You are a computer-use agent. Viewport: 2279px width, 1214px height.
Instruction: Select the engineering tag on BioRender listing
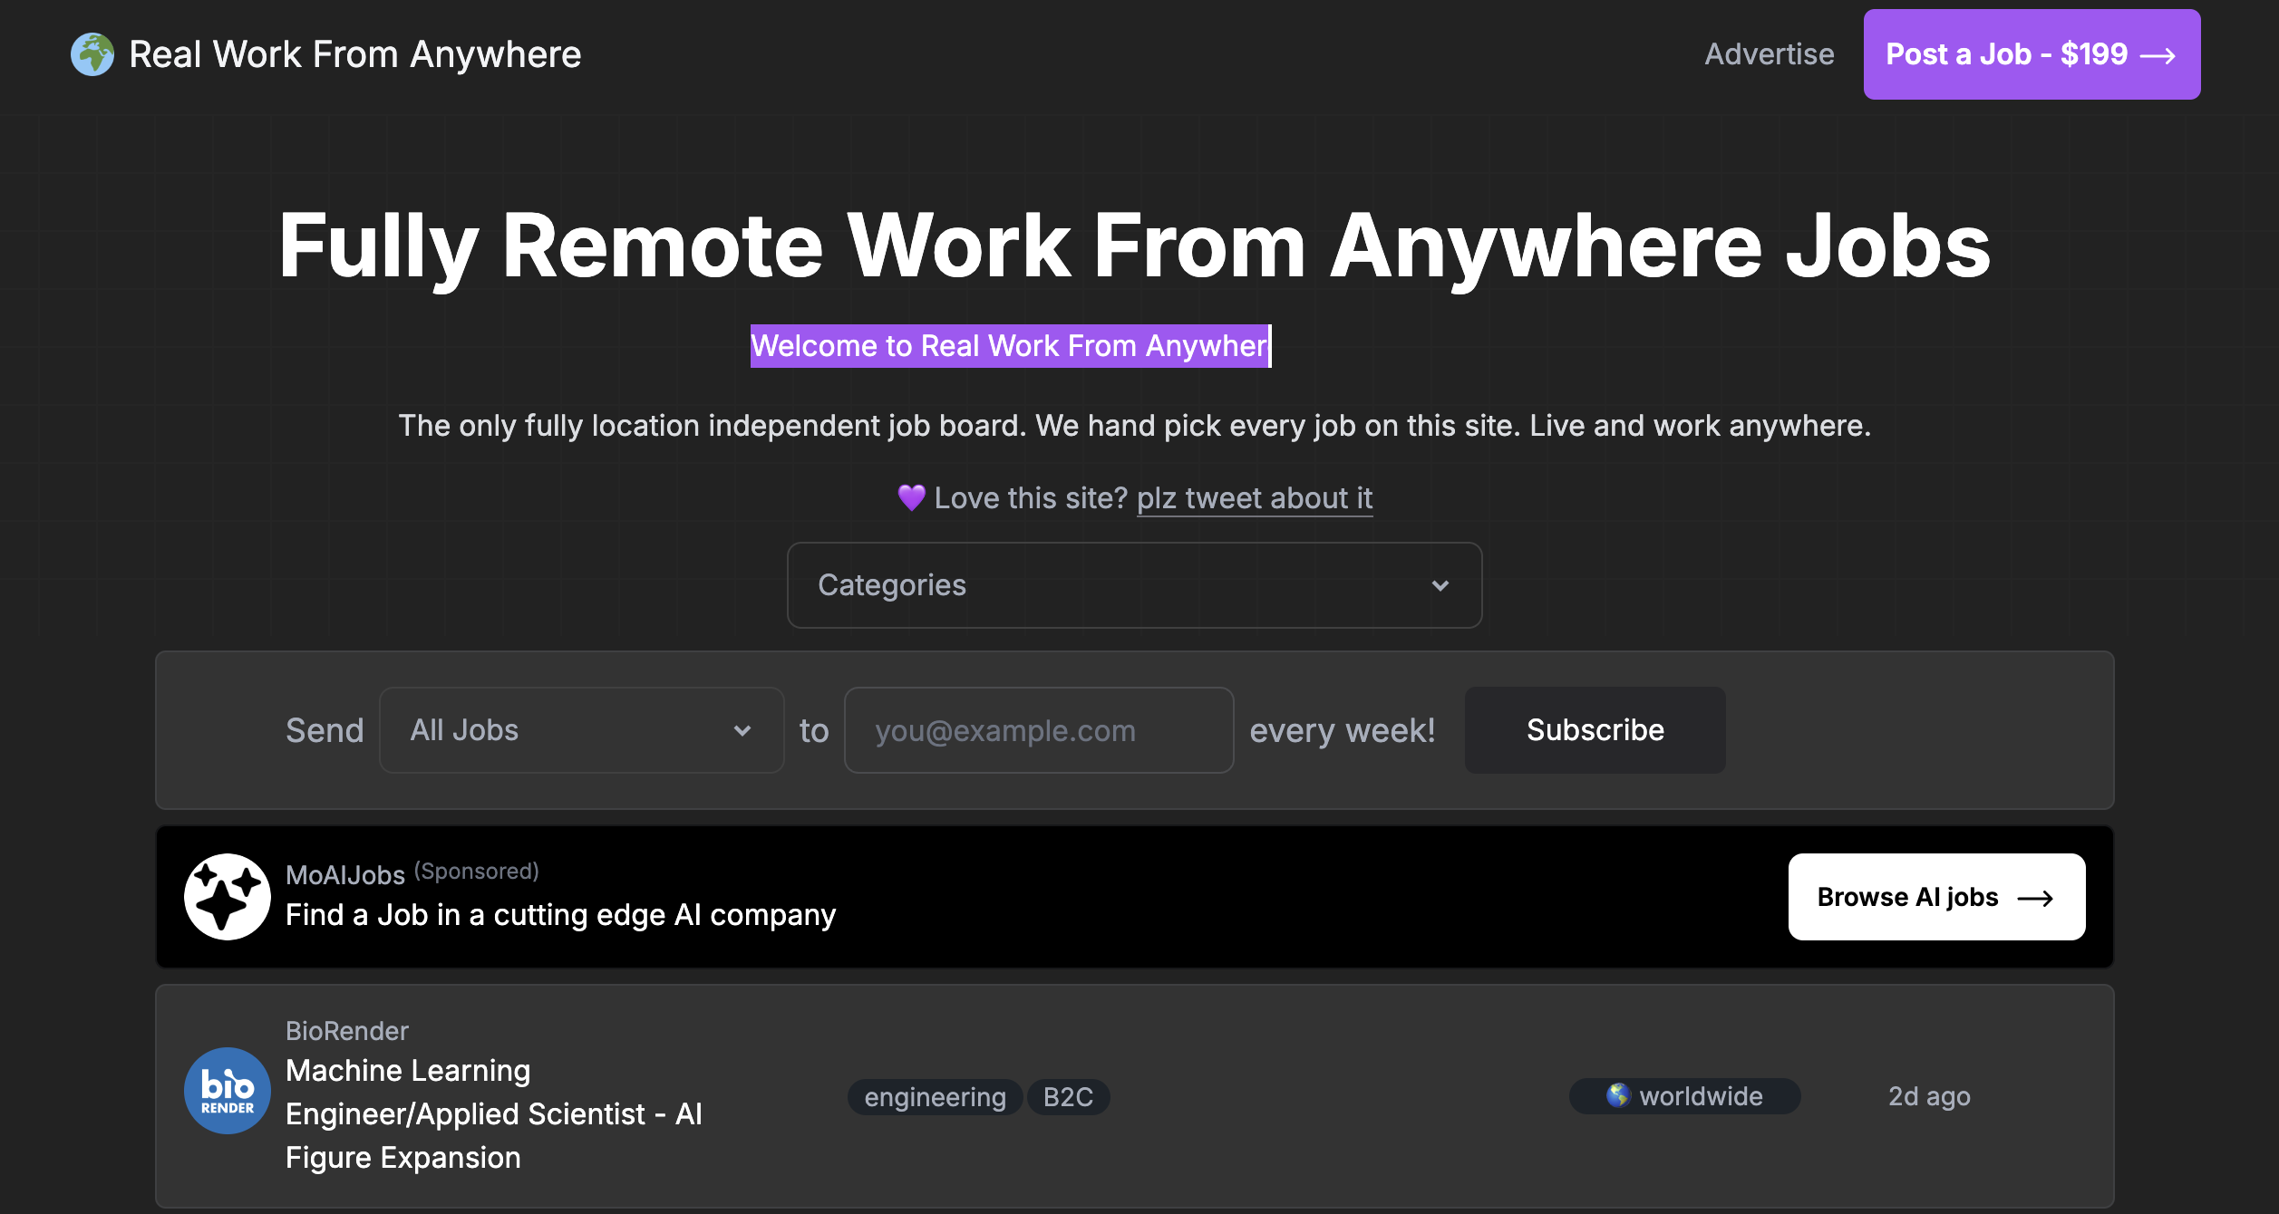[934, 1096]
